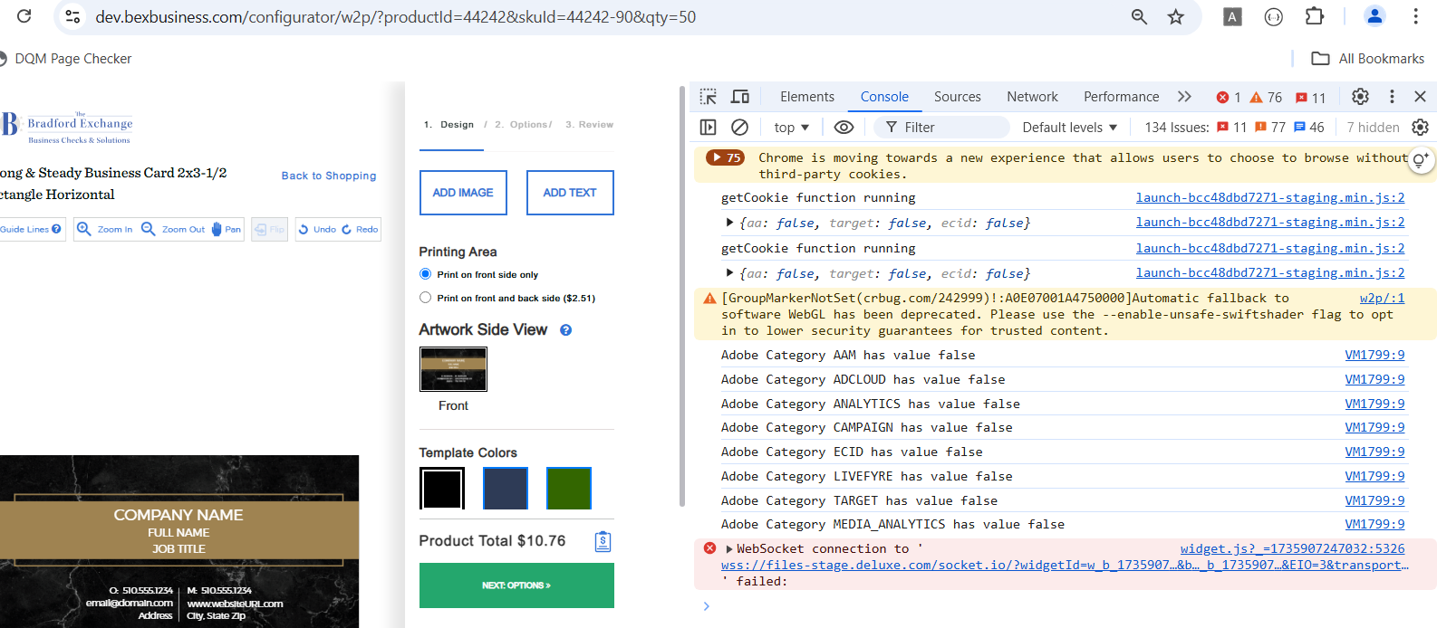Screen dimensions: 1437x628
Task: Expand the WebSocket connection error entry
Action: pos(729,549)
